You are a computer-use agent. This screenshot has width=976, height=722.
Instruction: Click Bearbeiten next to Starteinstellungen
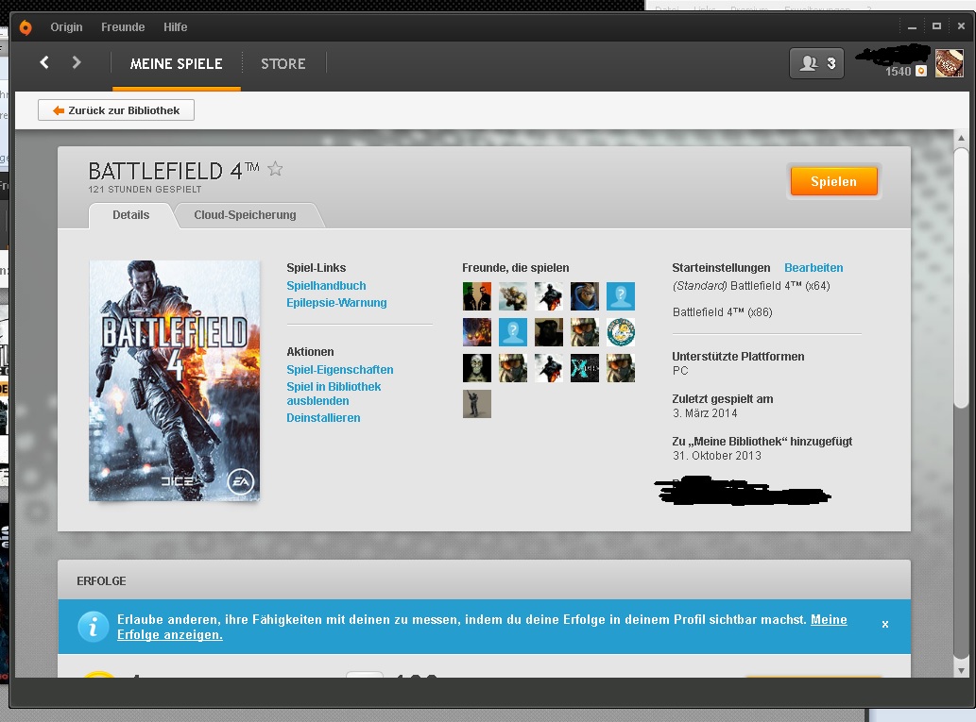tap(813, 268)
